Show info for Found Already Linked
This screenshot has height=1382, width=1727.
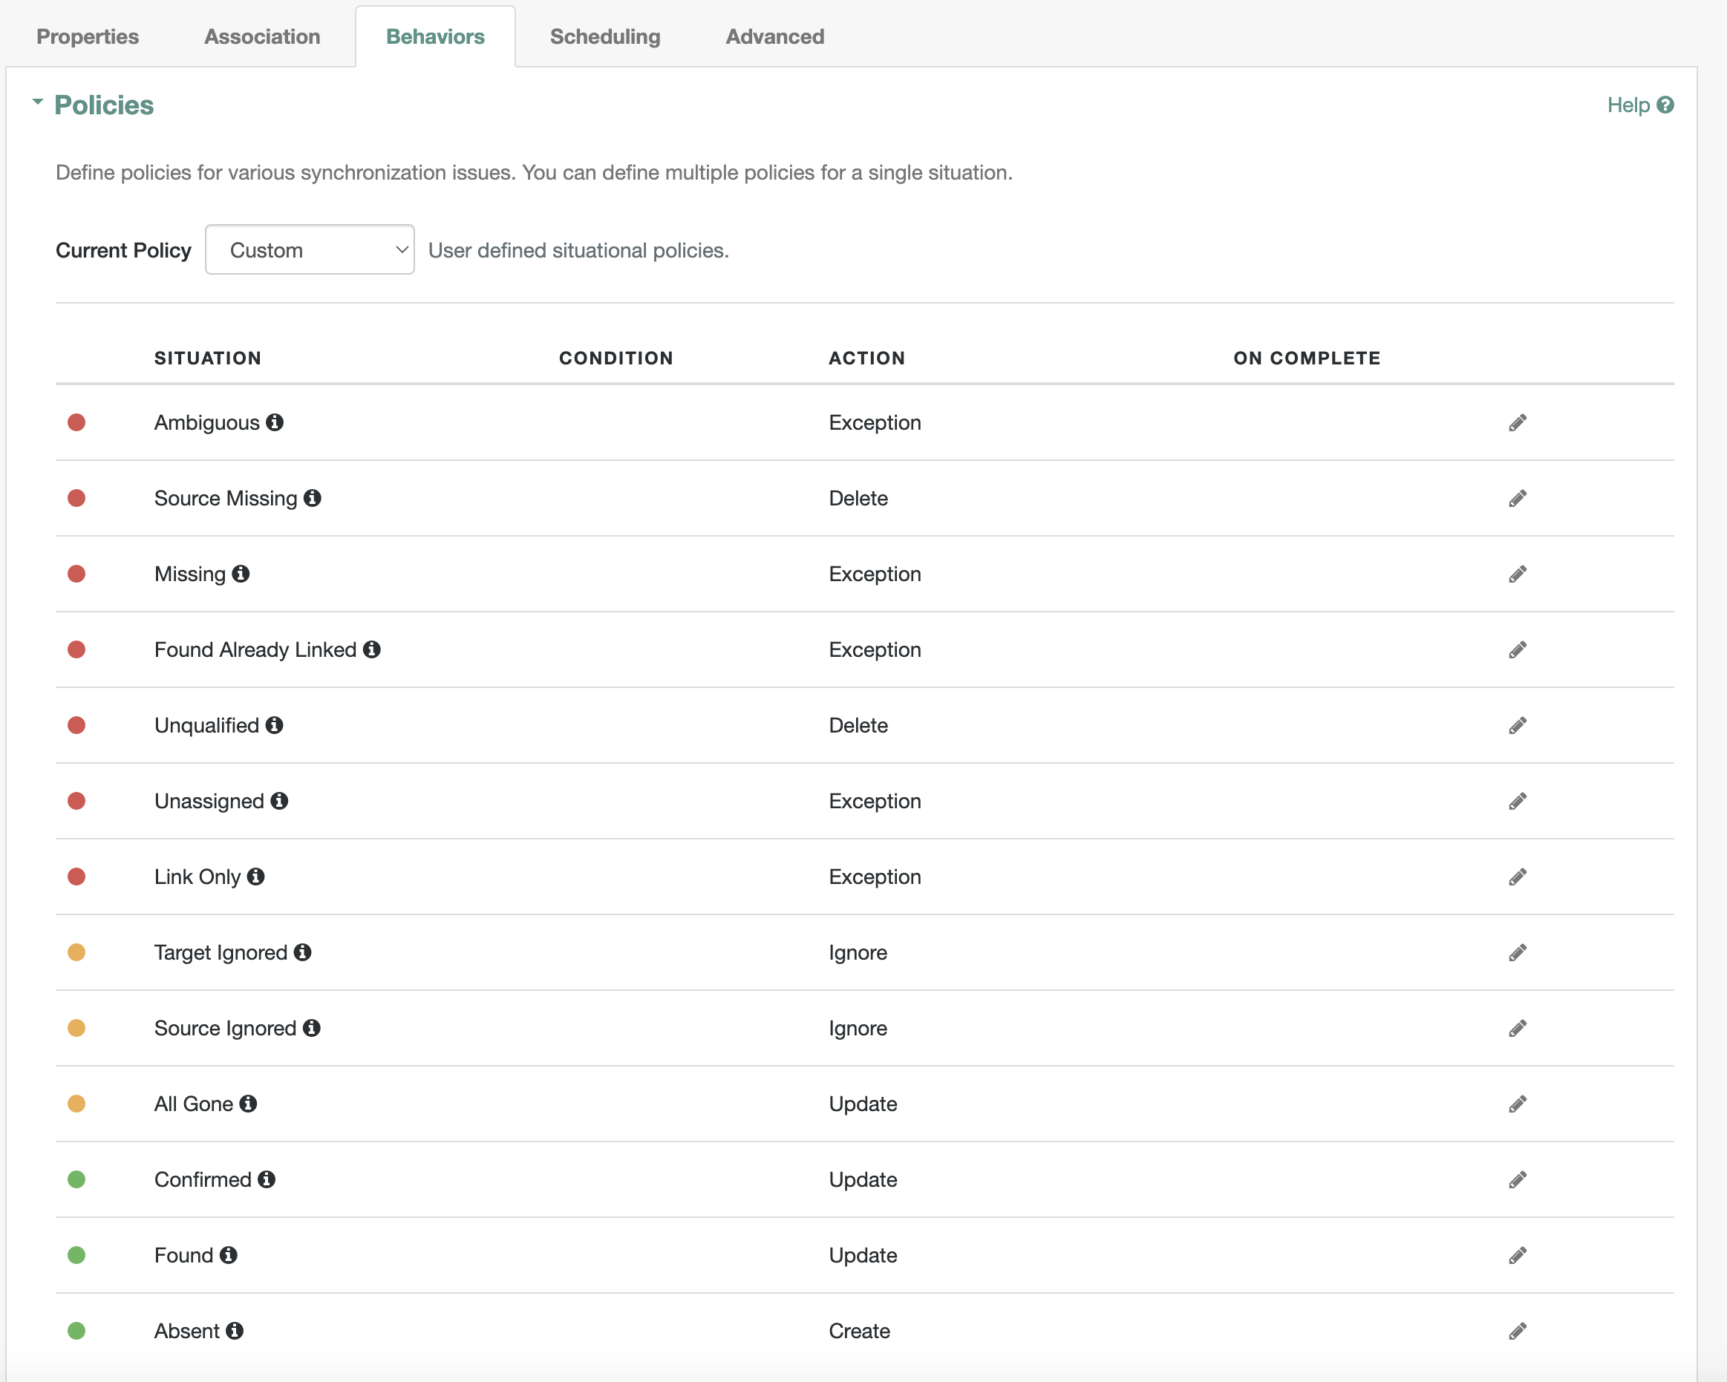[x=372, y=649]
